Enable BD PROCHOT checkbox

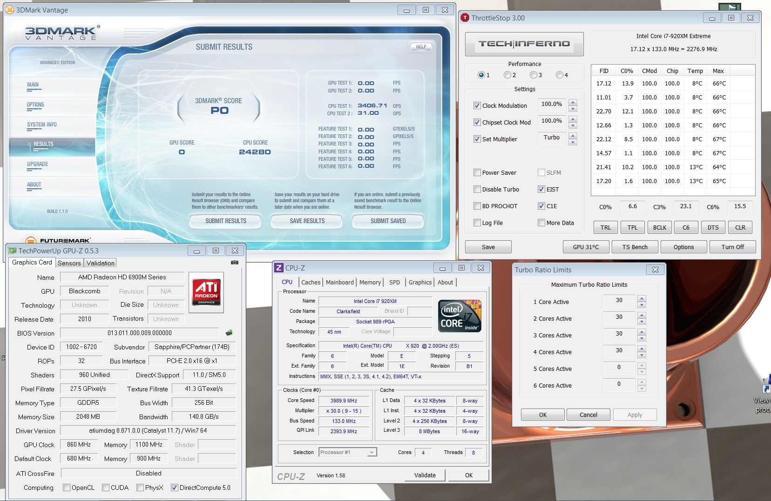tap(477, 206)
